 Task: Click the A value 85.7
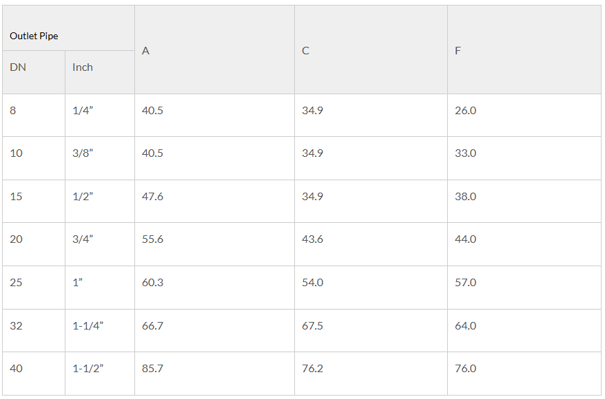214,374
